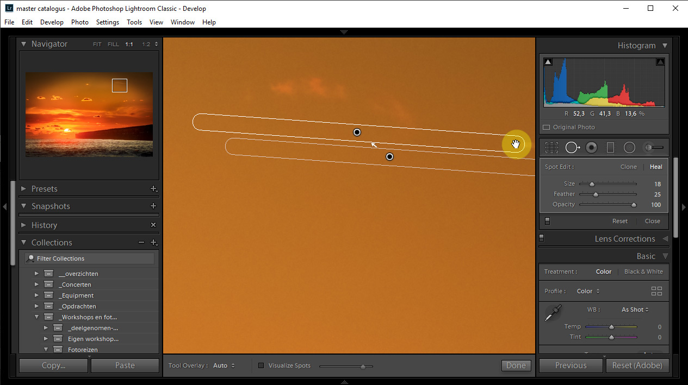The width and height of the screenshot is (688, 385).
Task: Open the Tools menu
Action: coord(134,22)
